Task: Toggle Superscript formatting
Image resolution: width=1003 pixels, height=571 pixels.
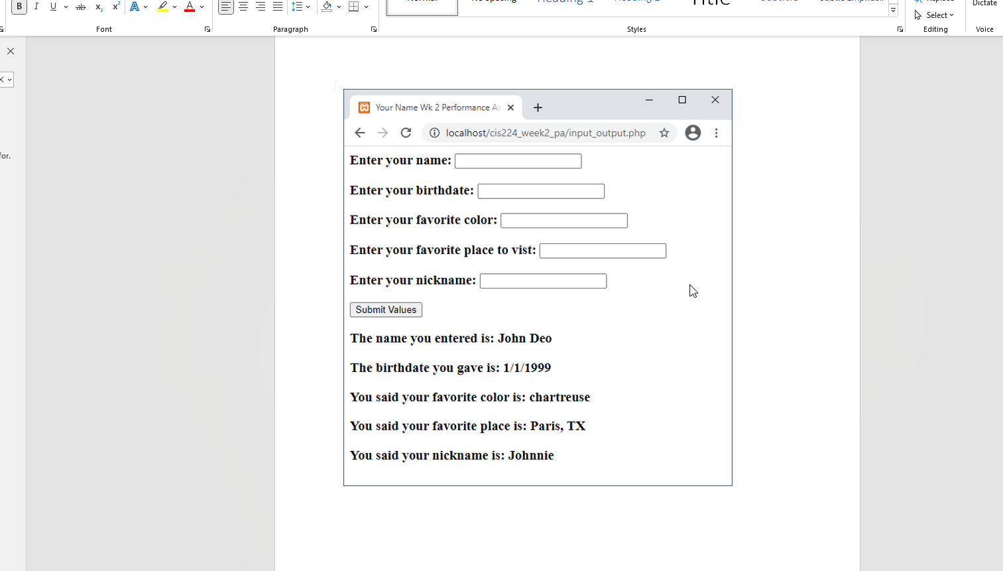Action: click(x=116, y=7)
